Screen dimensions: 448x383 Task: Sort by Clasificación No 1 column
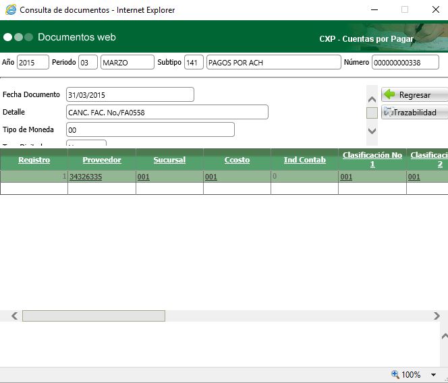click(x=372, y=160)
